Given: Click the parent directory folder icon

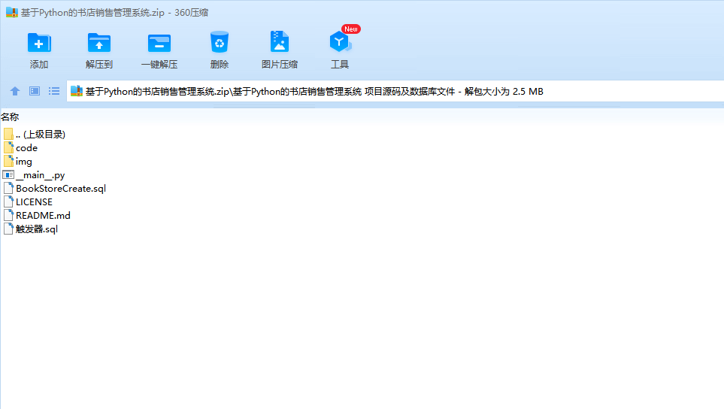Looking at the screenshot, I should click(x=8, y=135).
